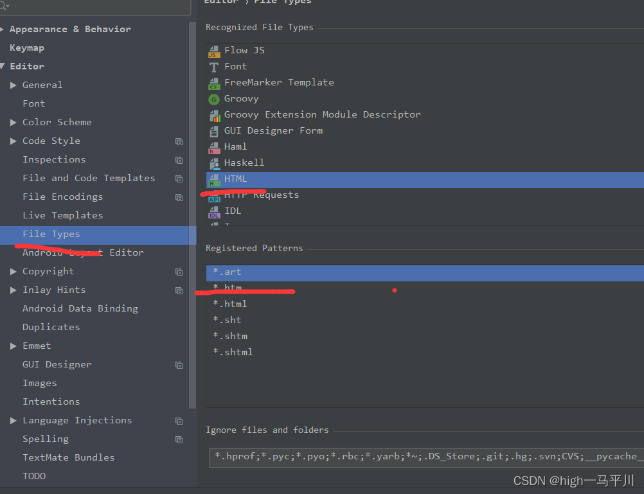Select Groovy Extension Module Descriptor entry
This screenshot has height=494, width=644.
tap(425, 114)
